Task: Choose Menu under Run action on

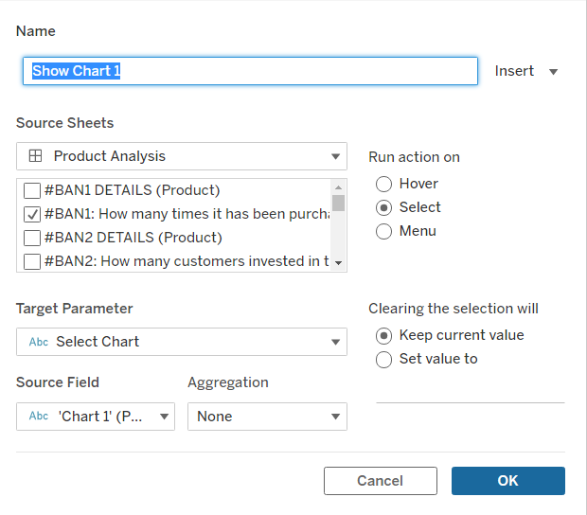Action: point(384,231)
